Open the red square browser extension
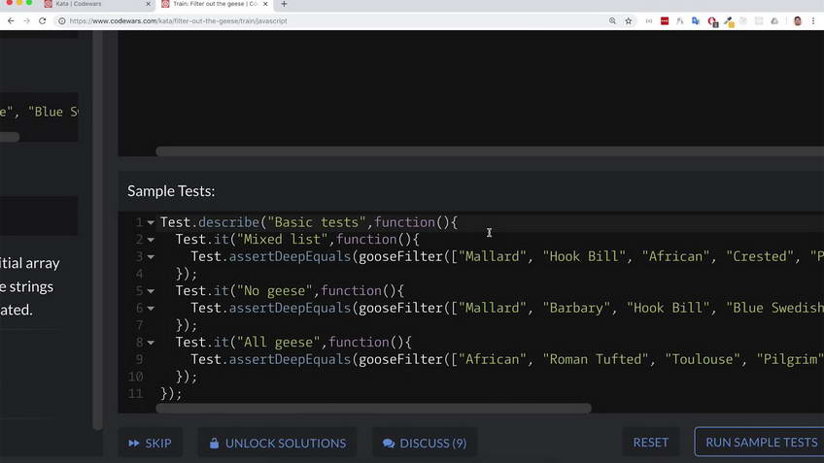824x463 pixels. (665, 21)
